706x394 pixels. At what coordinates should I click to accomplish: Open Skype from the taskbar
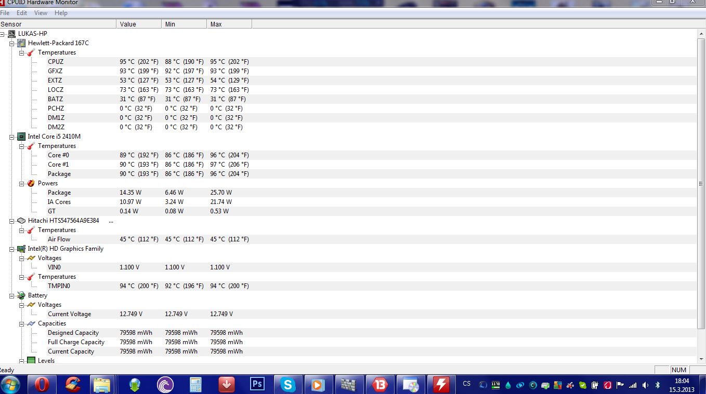click(287, 385)
